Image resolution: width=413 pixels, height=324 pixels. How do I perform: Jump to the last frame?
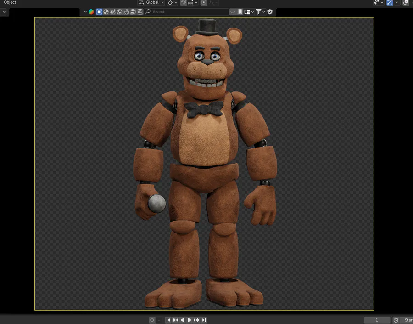(204, 320)
